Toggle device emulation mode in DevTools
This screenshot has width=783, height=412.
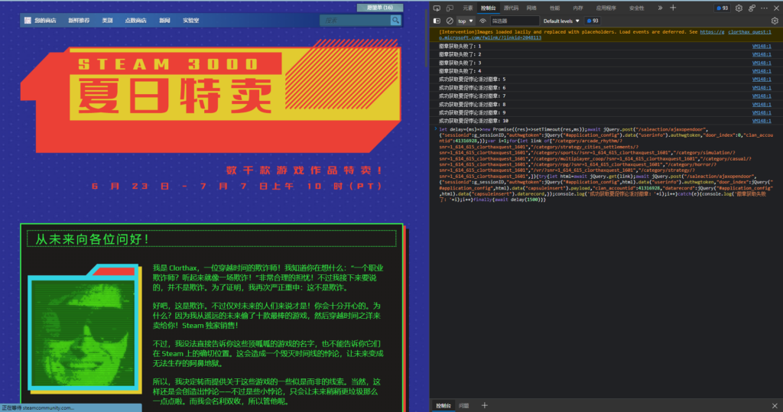(450, 8)
